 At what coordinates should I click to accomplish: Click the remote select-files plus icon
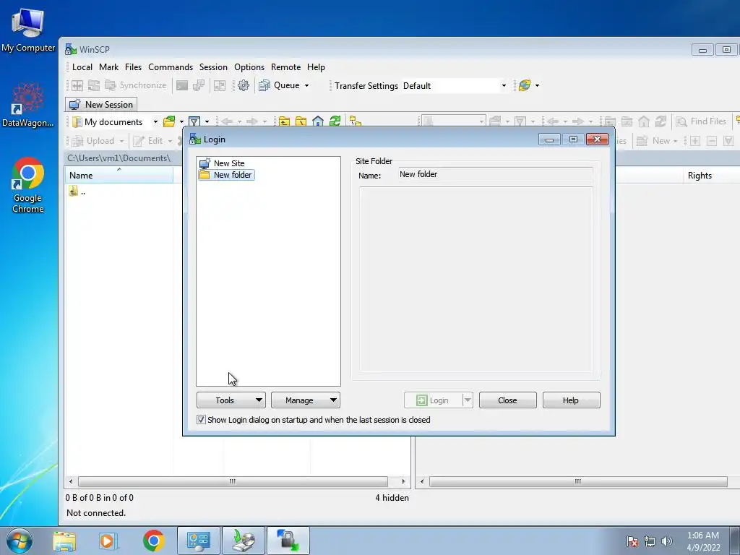click(694, 141)
